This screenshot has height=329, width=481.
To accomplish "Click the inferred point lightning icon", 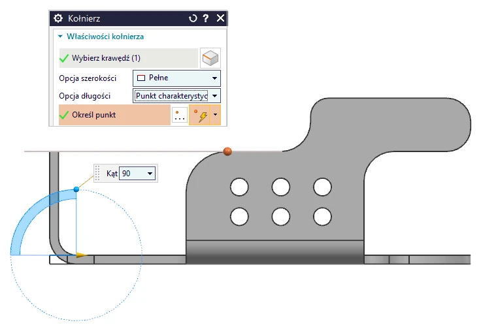I will point(199,116).
